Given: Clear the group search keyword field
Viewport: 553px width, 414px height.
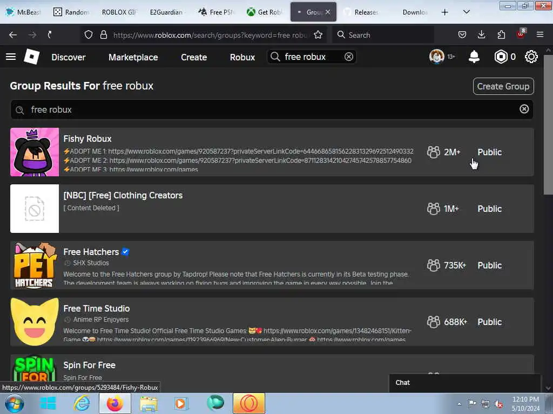Looking at the screenshot, I should [x=524, y=109].
